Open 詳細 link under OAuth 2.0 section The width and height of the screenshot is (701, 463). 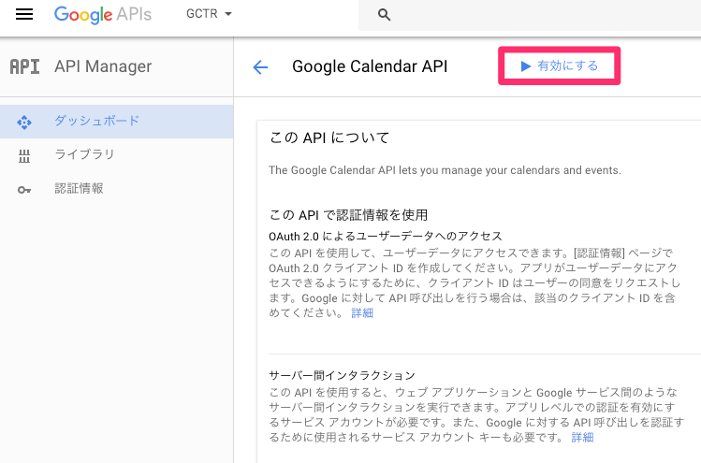pos(362,312)
